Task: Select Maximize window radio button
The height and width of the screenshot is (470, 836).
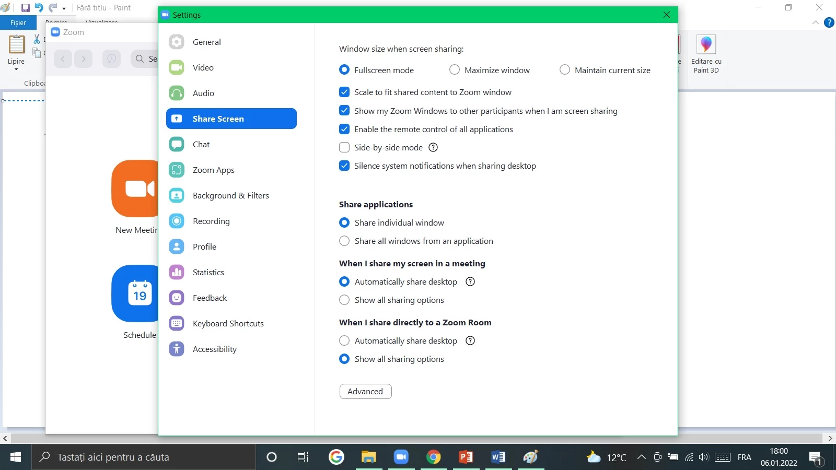Action: pos(455,69)
